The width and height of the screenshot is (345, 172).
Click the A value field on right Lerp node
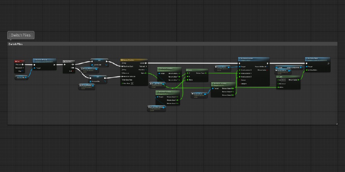click(283, 80)
